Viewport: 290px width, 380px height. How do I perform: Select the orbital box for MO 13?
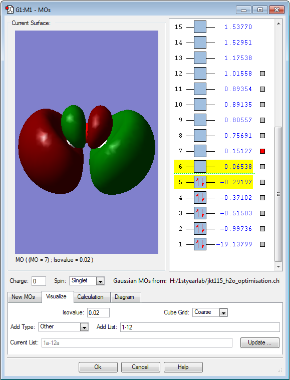(200, 58)
